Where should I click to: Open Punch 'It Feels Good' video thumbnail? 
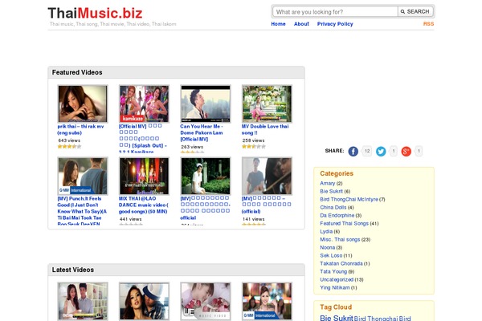click(83, 176)
